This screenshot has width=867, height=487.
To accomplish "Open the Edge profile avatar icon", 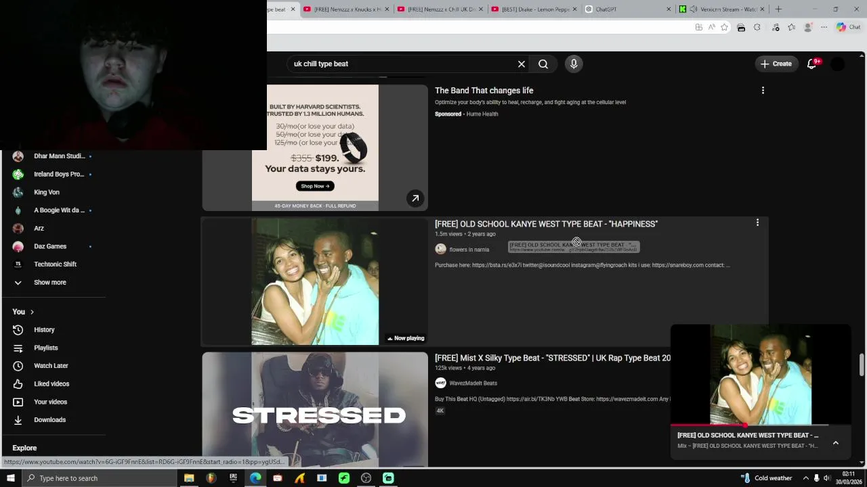I will point(807,27).
